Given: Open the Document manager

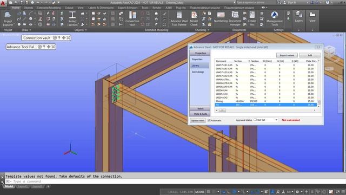Looking at the screenshot, I should click(x=235, y=19).
